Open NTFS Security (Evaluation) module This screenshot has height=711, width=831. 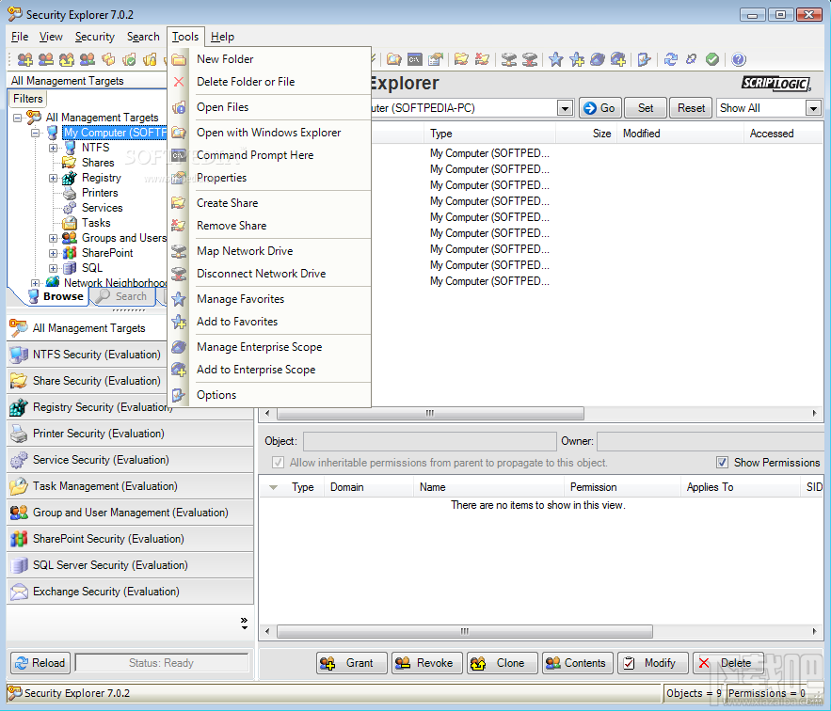tap(87, 355)
